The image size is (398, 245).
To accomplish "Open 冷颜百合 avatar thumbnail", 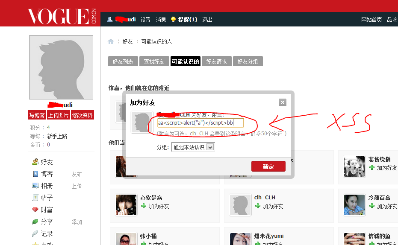I will coord(354,205).
